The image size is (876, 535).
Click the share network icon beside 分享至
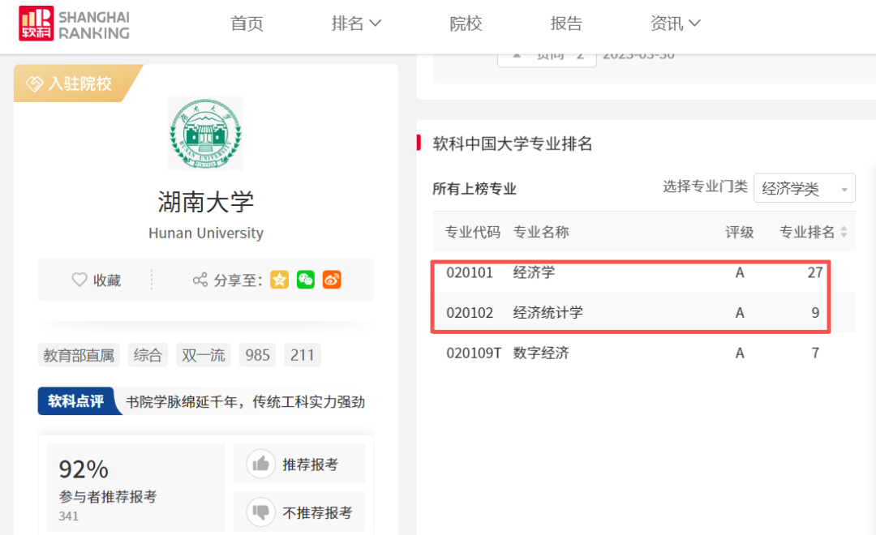point(200,279)
